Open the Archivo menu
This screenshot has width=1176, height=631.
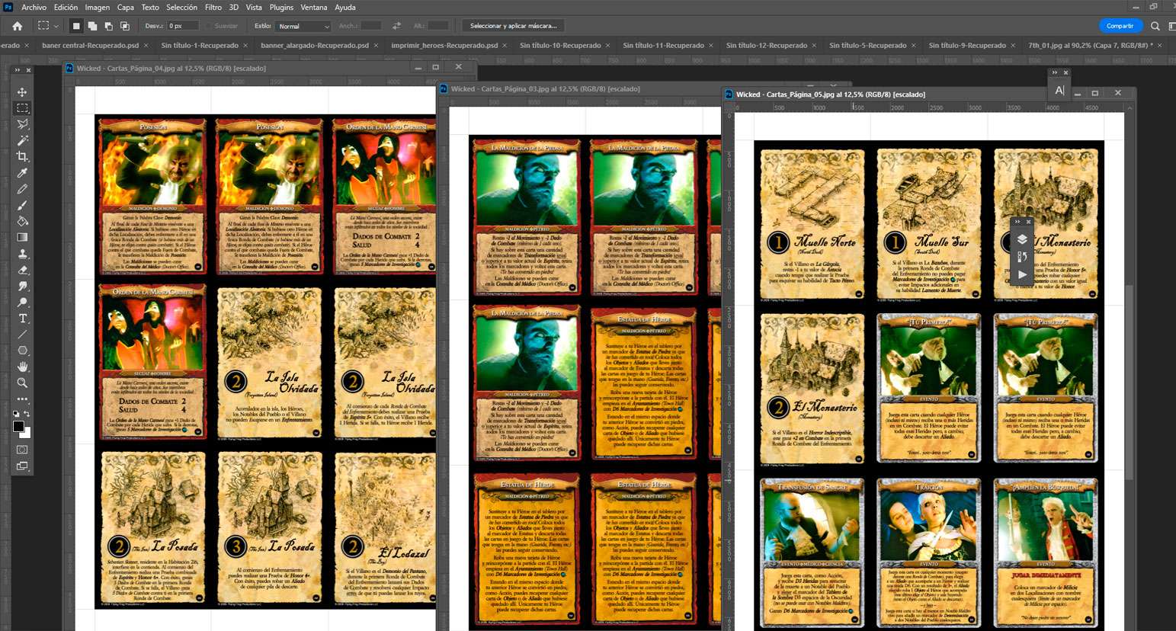point(34,7)
